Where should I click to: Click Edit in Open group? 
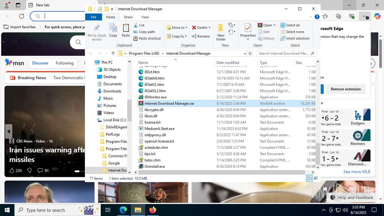[x=264, y=32]
